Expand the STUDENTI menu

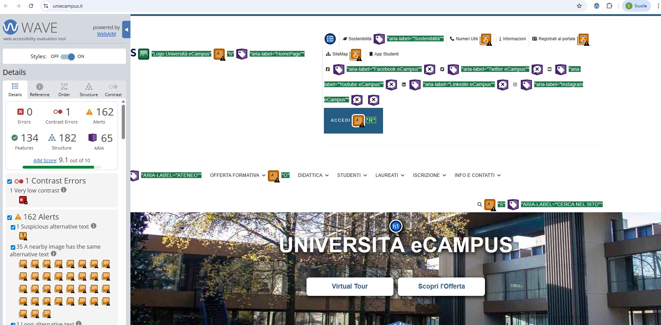click(x=352, y=176)
